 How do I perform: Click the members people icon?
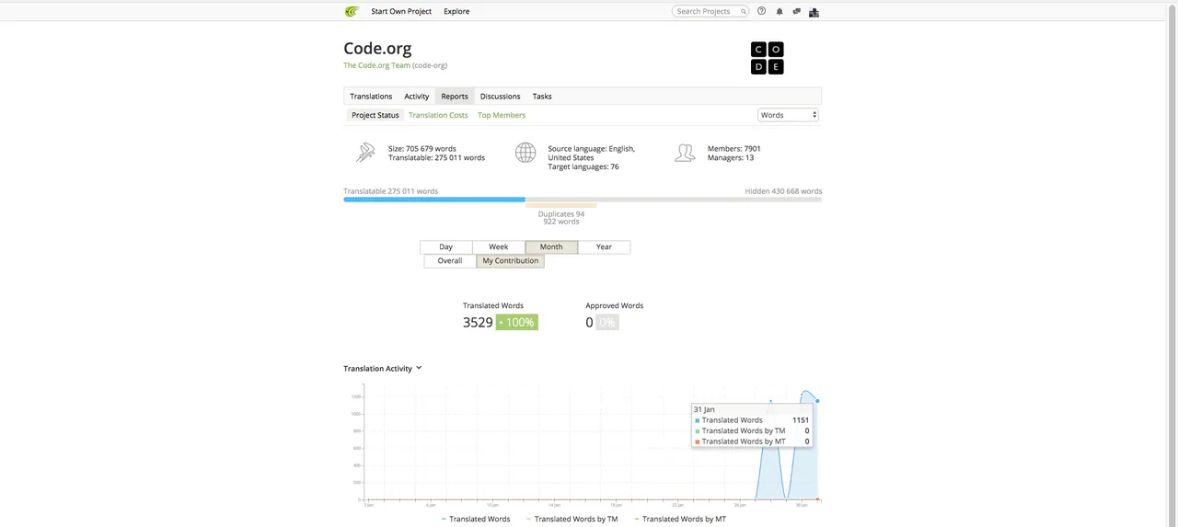(685, 153)
